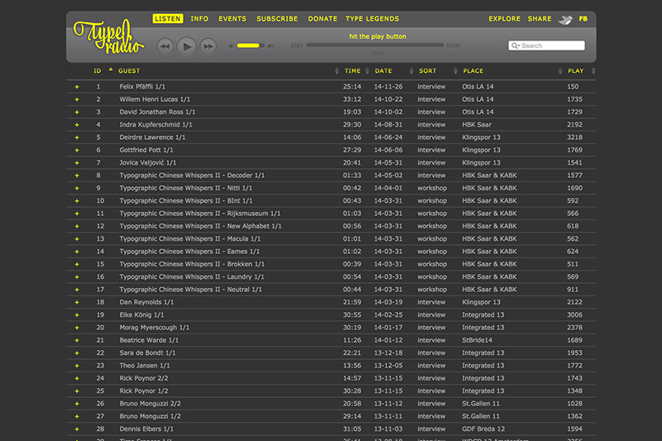The width and height of the screenshot is (662, 441).
Task: Sort the list by the TIME column
Action: pyautogui.click(x=353, y=71)
